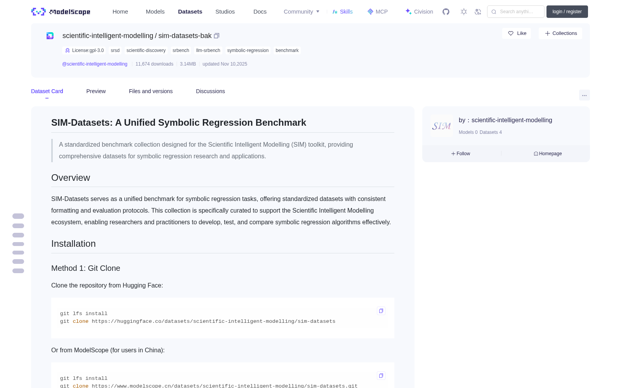Open the Studios page
The image size is (621, 388).
[225, 12]
